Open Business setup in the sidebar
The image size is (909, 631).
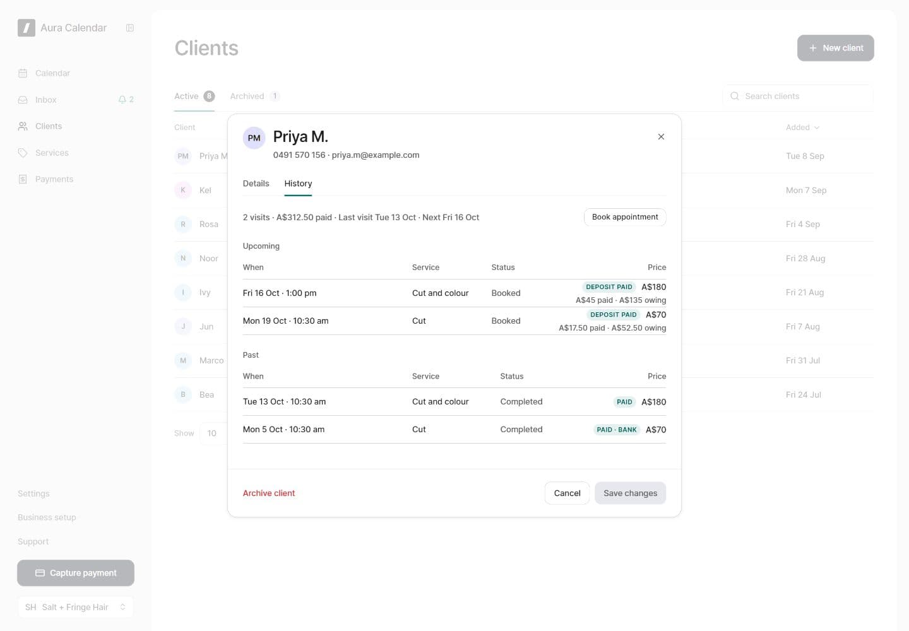tap(47, 517)
